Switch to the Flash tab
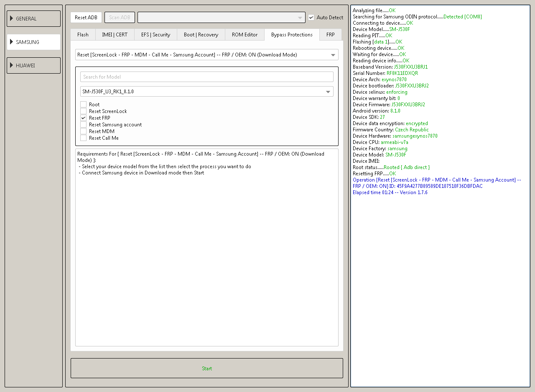Screen dimensions: 535x392 [83, 35]
